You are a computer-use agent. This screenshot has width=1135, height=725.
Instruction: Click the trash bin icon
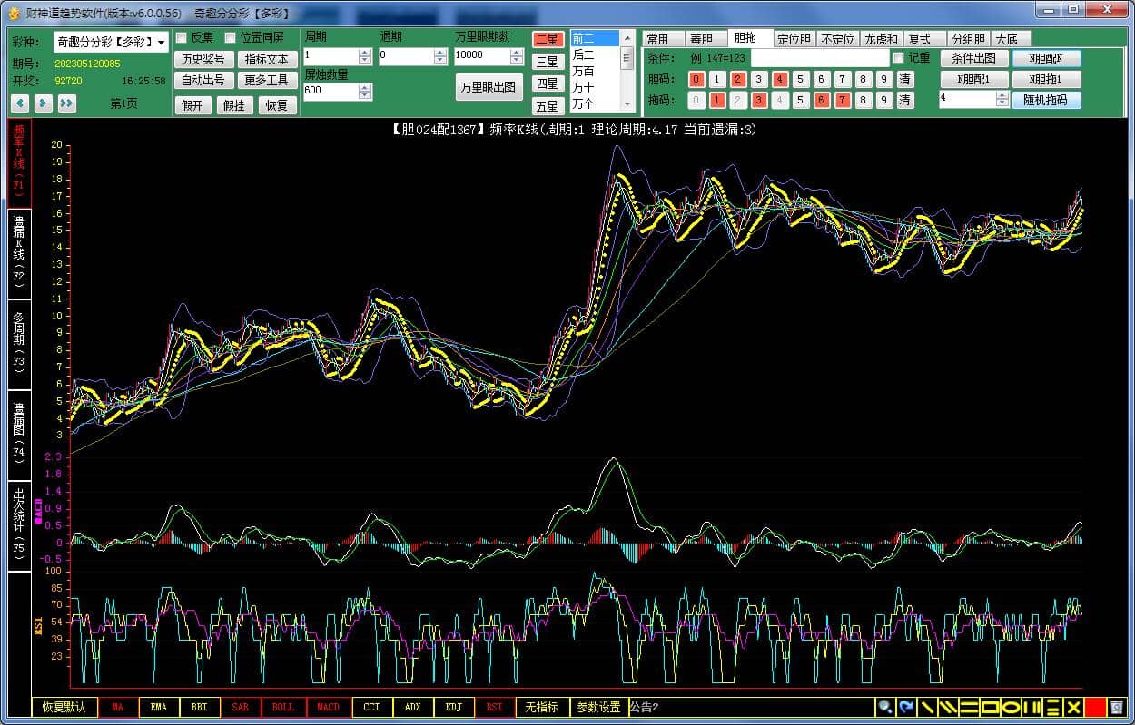(x=1117, y=707)
